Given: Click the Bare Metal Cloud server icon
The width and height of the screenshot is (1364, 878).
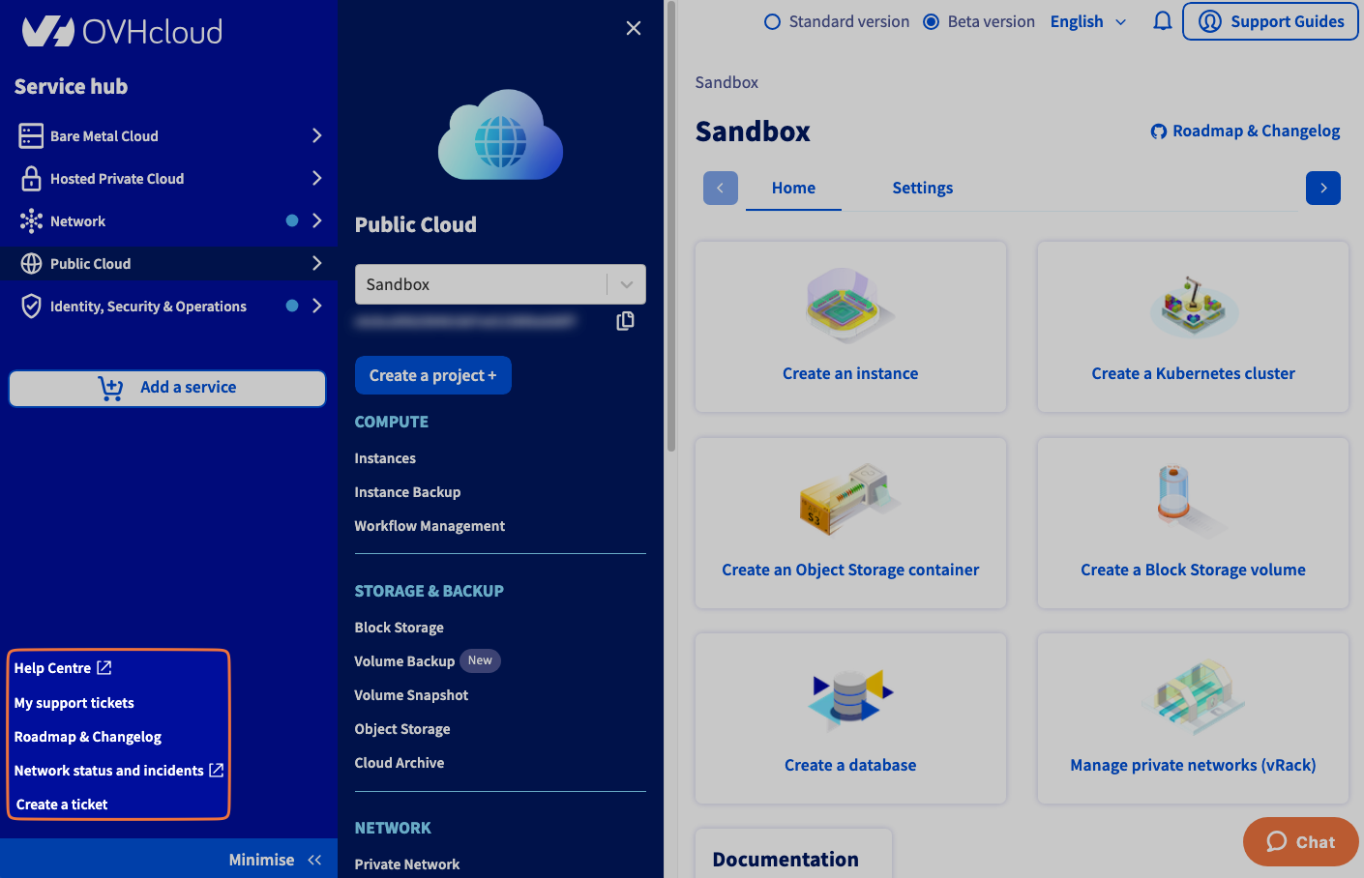Looking at the screenshot, I should coord(31,135).
